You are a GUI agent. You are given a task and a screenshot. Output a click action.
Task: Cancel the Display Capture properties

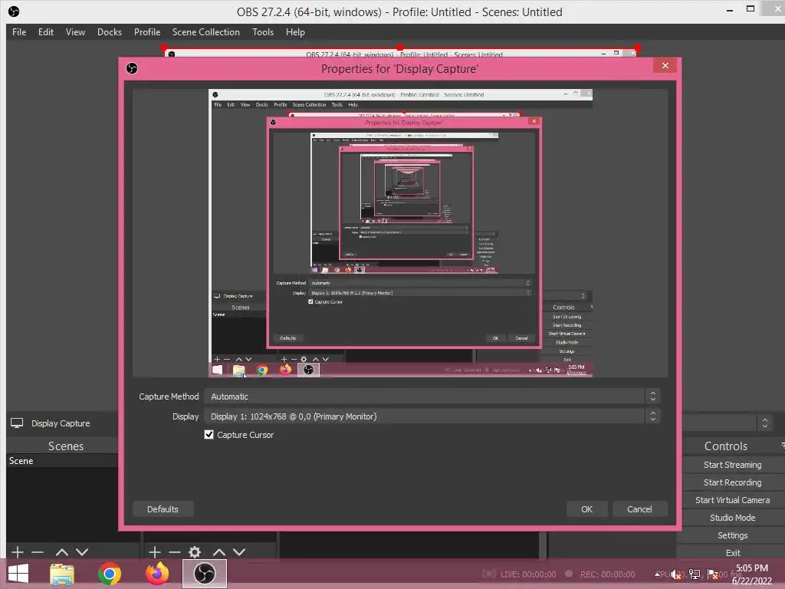point(639,509)
